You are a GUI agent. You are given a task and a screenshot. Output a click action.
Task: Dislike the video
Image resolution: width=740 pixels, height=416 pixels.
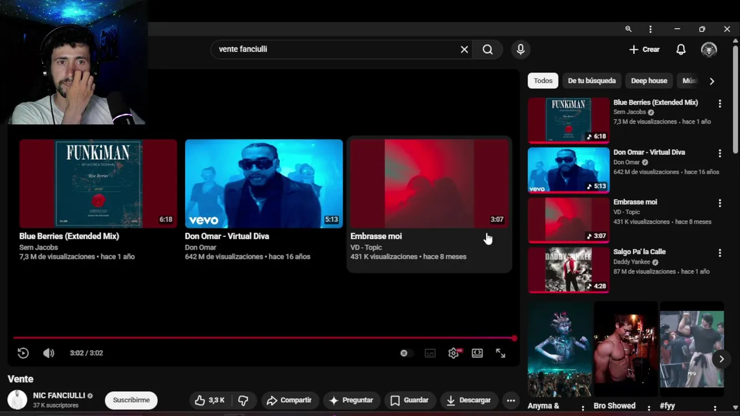[243, 400]
